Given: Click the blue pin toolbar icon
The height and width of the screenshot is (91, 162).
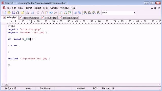Looking at the screenshot, I should tap(79, 13).
